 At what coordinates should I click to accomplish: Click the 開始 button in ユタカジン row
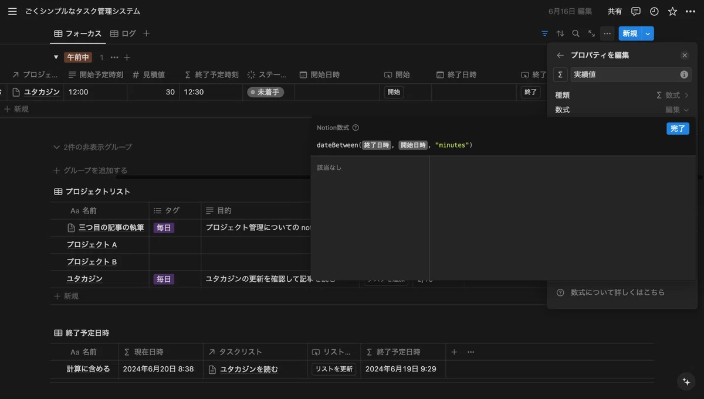(394, 92)
